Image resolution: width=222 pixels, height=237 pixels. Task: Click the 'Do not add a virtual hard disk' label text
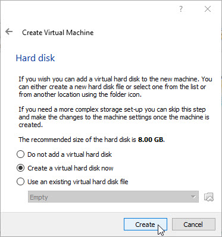70,154
